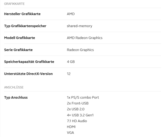This screenshot has height=137, width=163.
Task: Select the Serie Grafikkarte label
Action: click(18, 50)
